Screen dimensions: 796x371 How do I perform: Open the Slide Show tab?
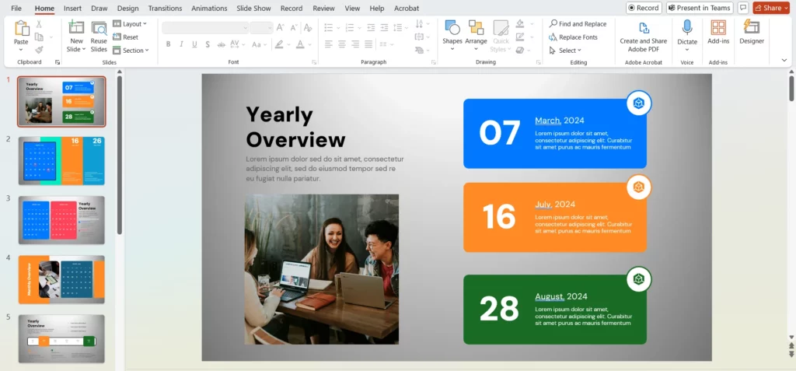pos(254,9)
